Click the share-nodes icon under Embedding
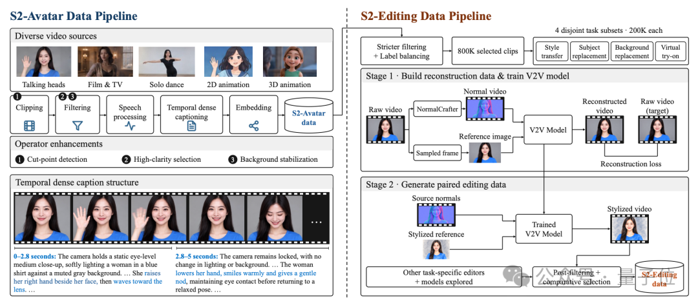This screenshot has height=305, width=698. 254,126
